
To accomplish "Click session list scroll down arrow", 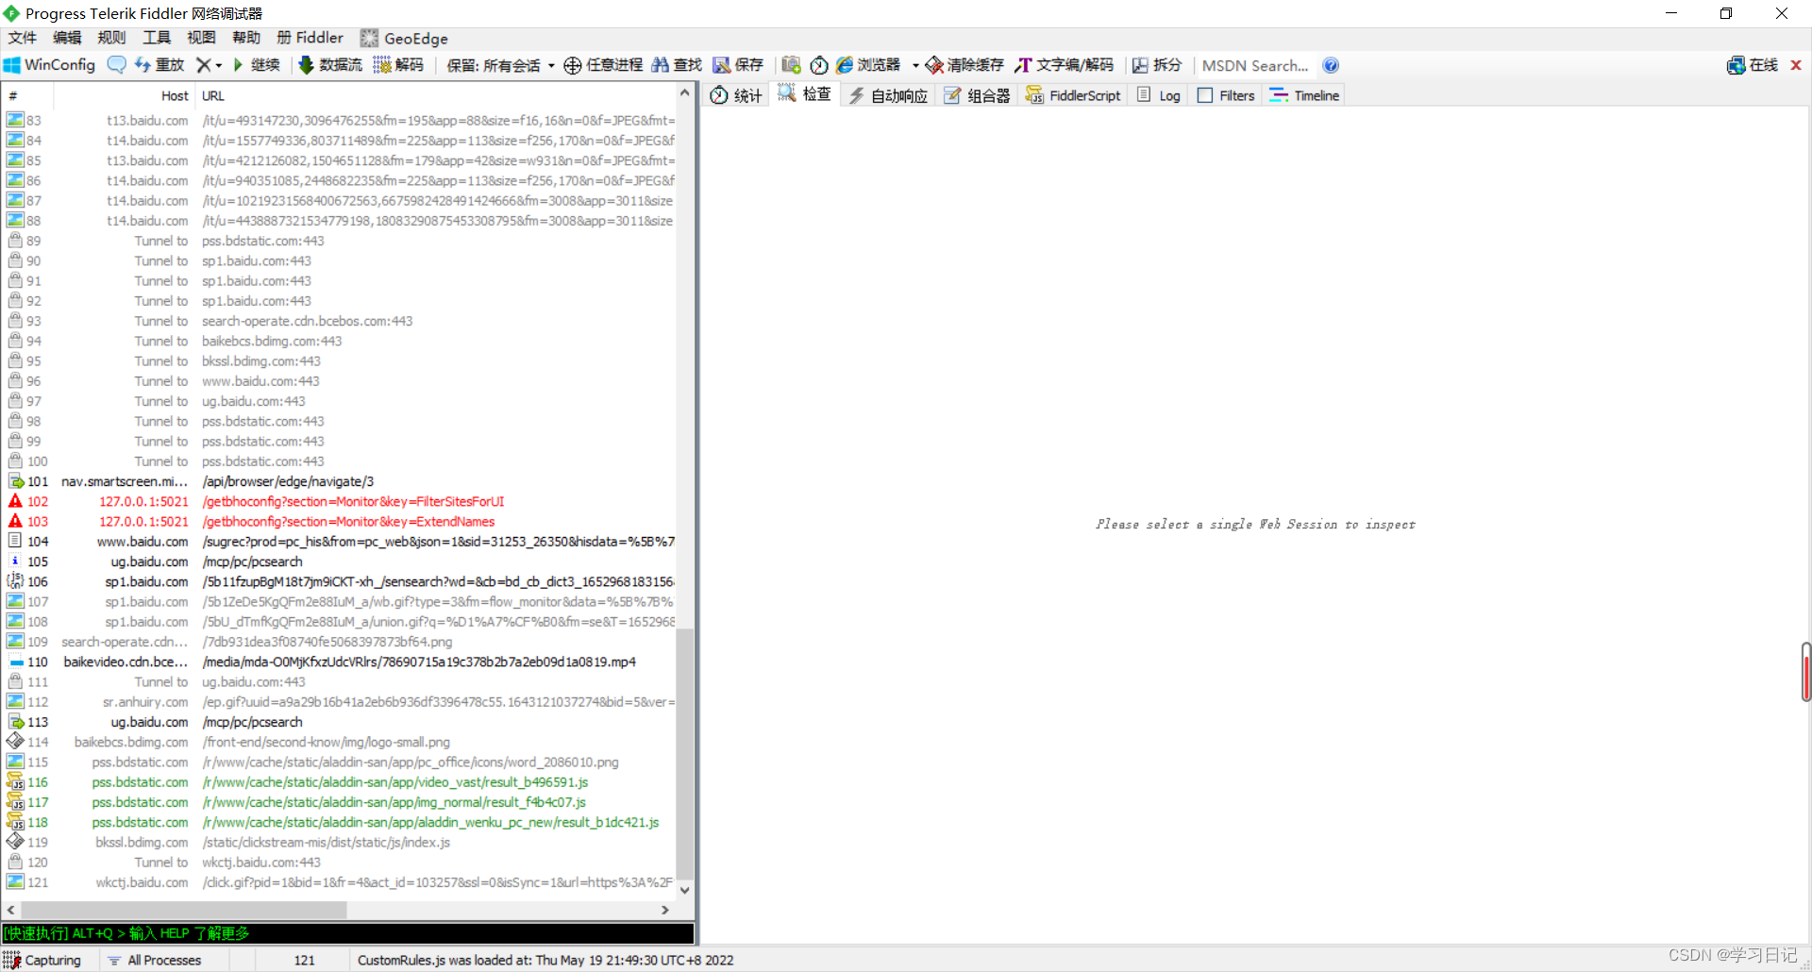I will click(x=685, y=890).
